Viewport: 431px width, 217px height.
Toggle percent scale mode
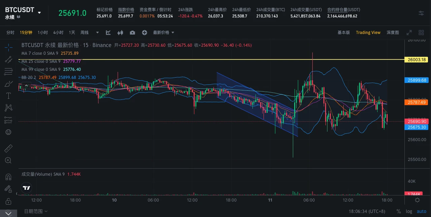[x=399, y=211]
